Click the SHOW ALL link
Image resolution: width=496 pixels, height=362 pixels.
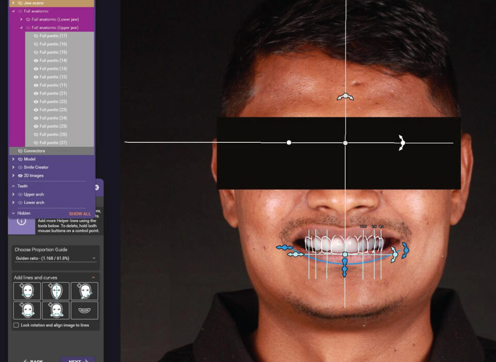79,213
